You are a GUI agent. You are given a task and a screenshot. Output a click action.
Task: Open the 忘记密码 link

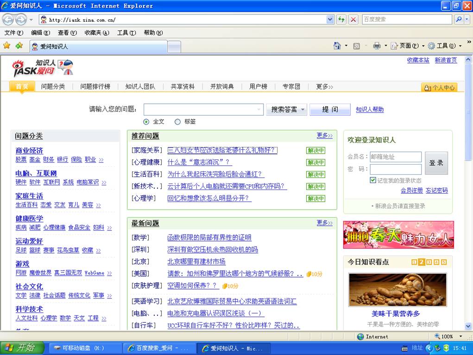tap(436, 190)
